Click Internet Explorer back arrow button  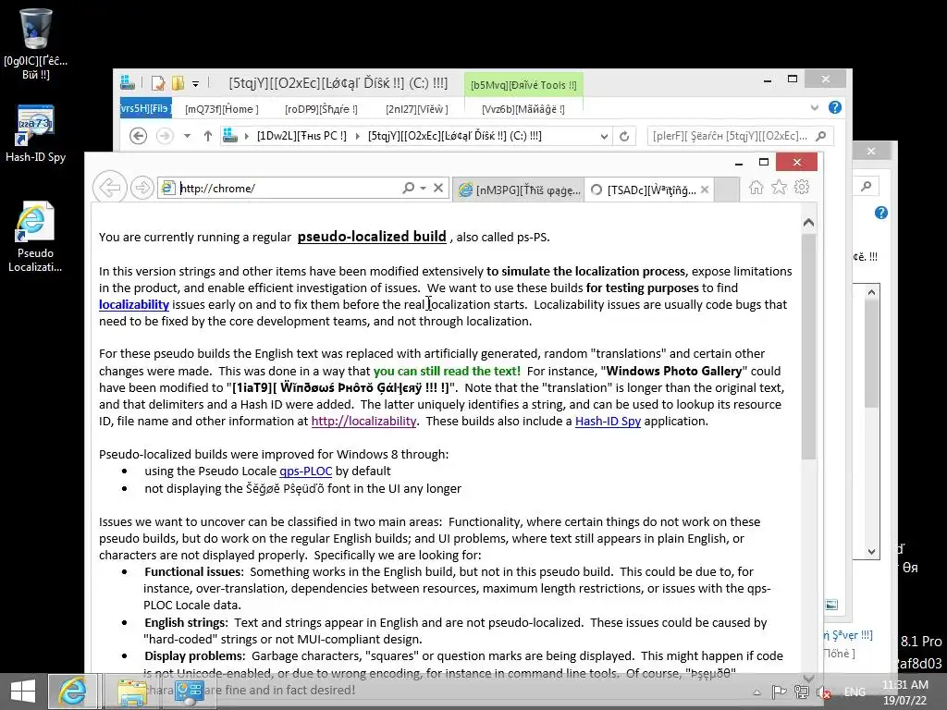(x=110, y=188)
